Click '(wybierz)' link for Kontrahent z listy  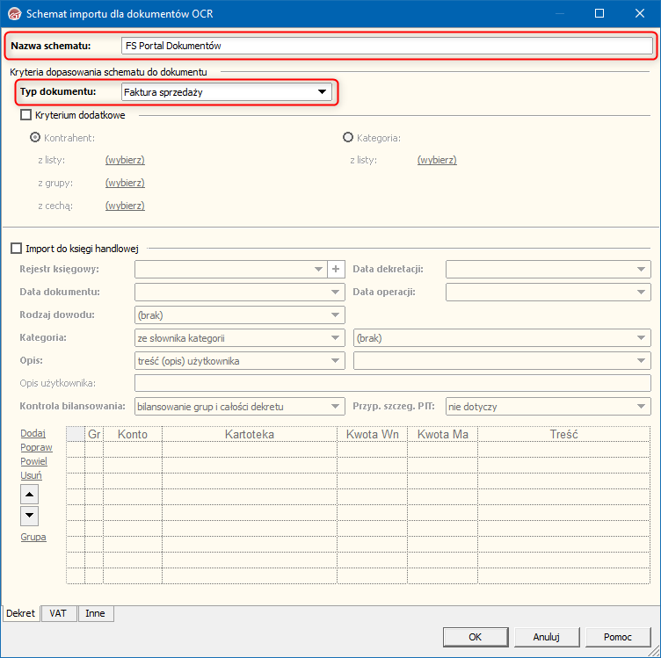tap(125, 160)
